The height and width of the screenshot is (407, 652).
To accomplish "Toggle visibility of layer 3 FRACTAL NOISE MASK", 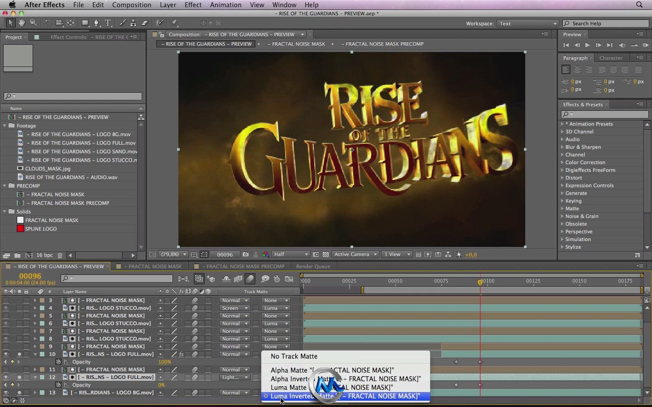I will [x=6, y=300].
